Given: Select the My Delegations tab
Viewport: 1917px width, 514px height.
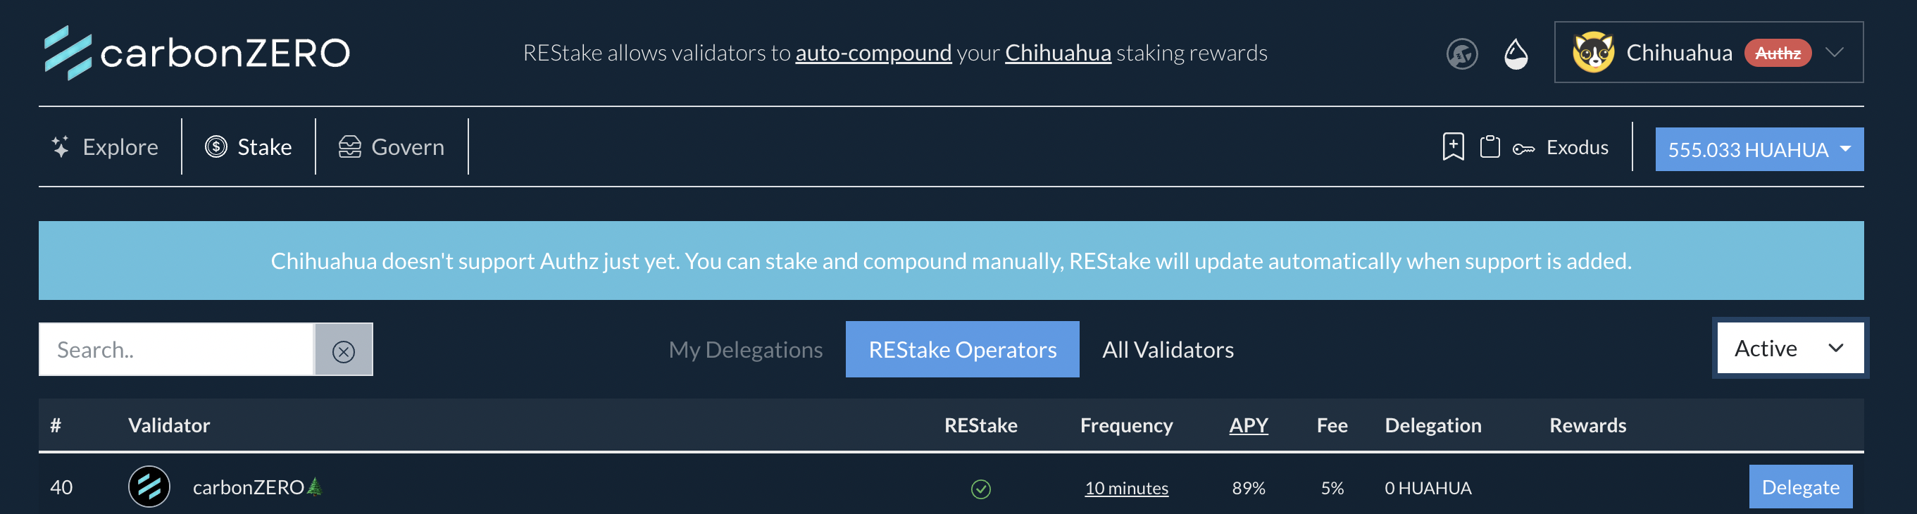Looking at the screenshot, I should point(745,350).
